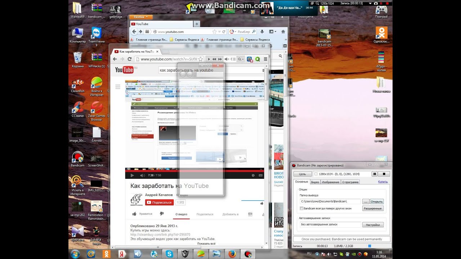Open the Chrome hamburger menu
The width and height of the screenshot is (461, 259).
tap(265, 59)
